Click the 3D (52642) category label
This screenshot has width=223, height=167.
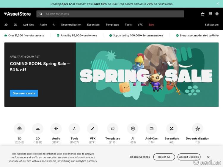pos(20,140)
